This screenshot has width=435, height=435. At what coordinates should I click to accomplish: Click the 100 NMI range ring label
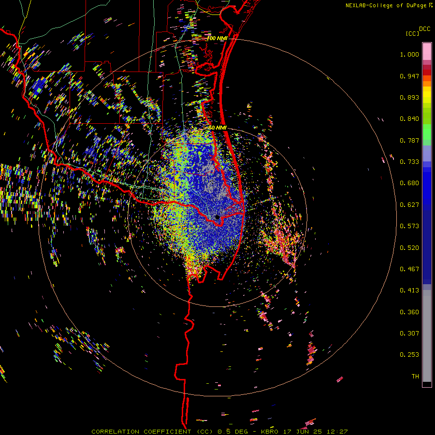[217, 38]
